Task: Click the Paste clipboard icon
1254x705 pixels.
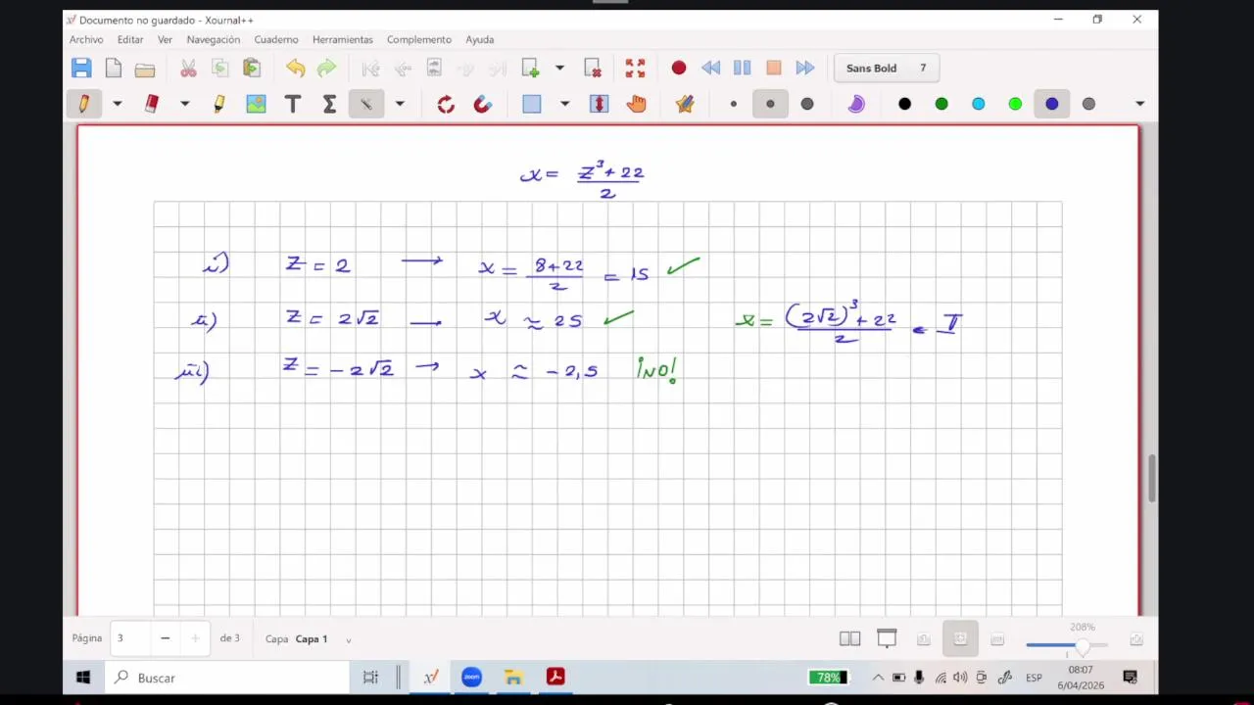Action: click(252, 68)
